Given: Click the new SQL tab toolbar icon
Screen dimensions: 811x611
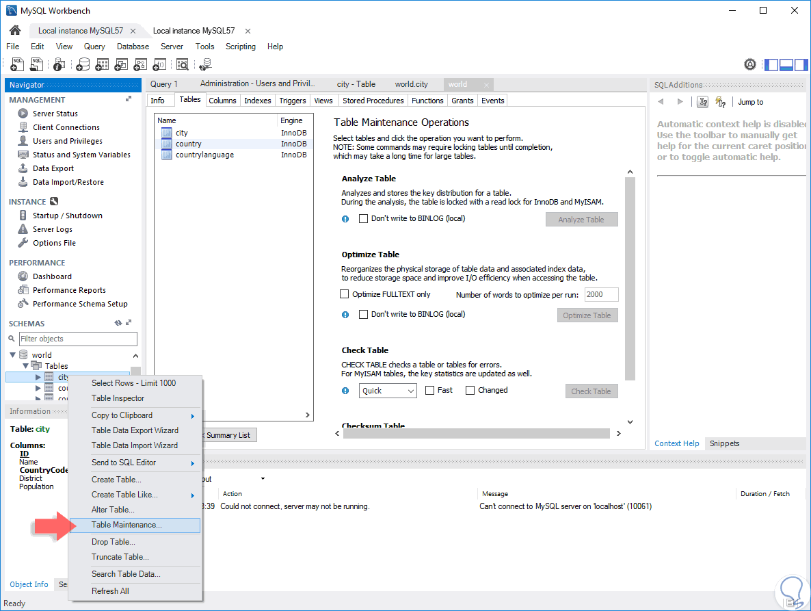Looking at the screenshot, I should click(17, 64).
